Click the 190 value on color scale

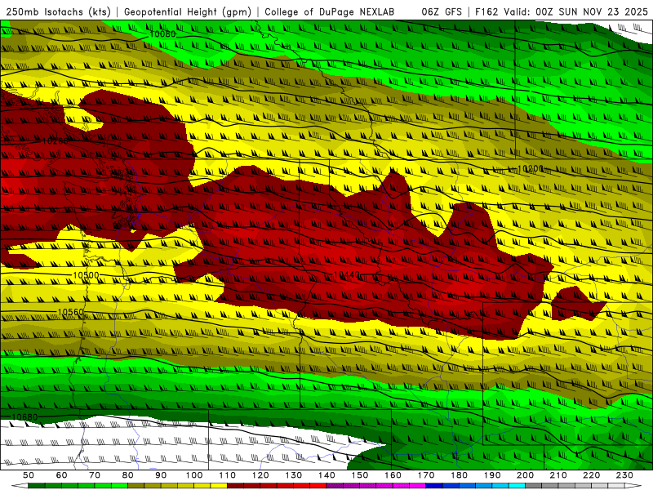[492, 475]
